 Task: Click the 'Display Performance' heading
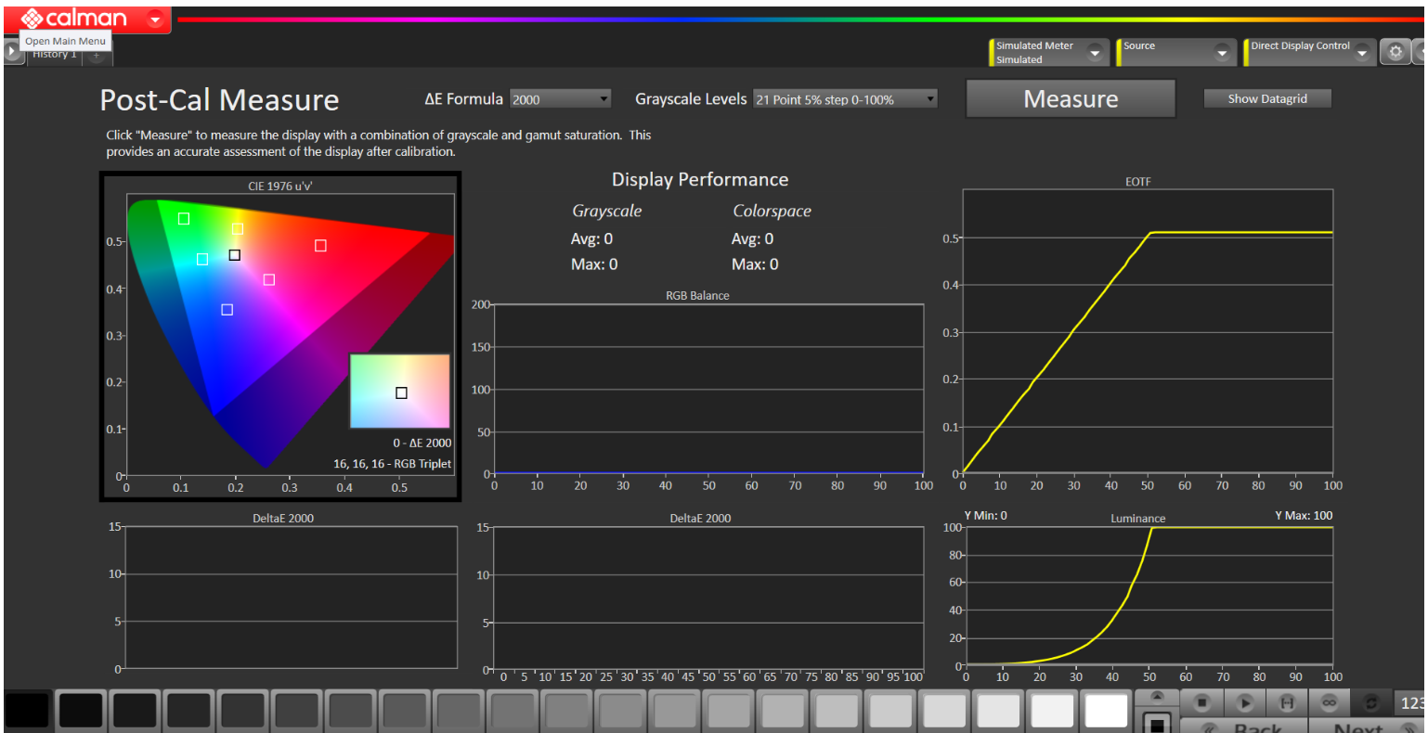pyautogui.click(x=700, y=180)
